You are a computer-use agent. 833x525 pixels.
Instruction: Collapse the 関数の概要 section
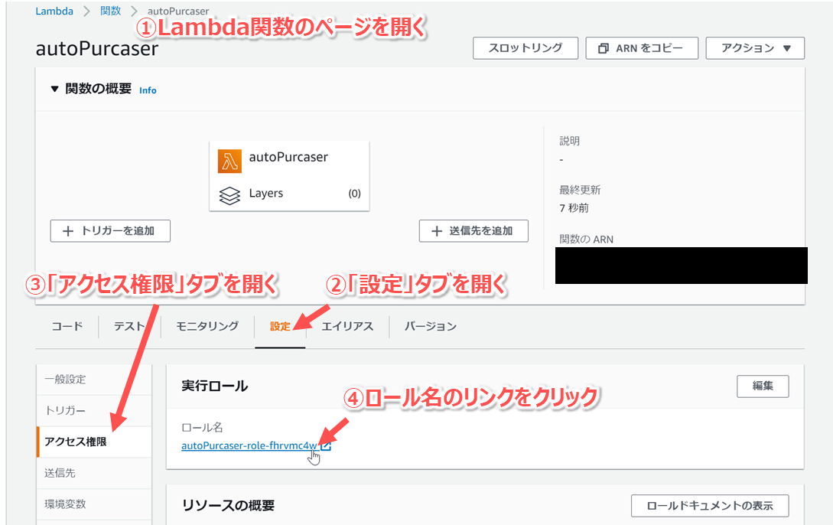pyautogui.click(x=54, y=90)
